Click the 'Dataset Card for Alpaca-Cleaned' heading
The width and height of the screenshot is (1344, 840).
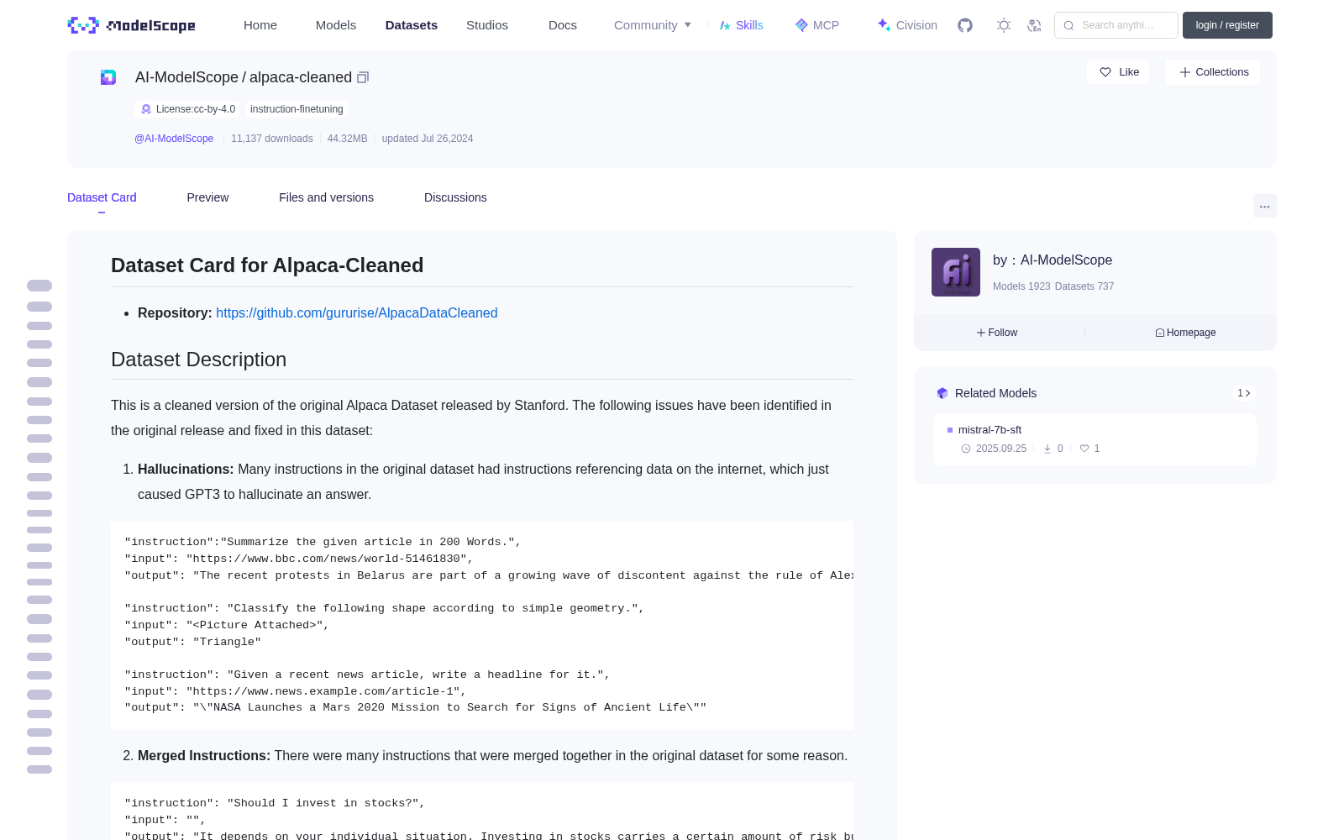click(x=267, y=265)
